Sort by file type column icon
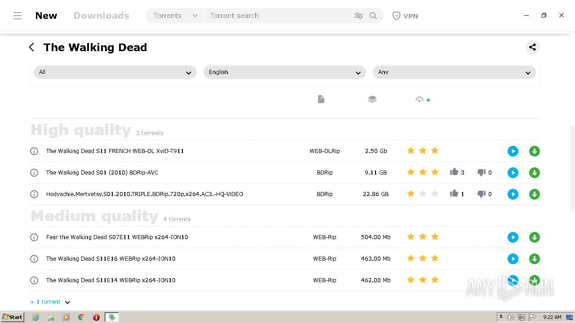This screenshot has width=575, height=323. (x=321, y=99)
